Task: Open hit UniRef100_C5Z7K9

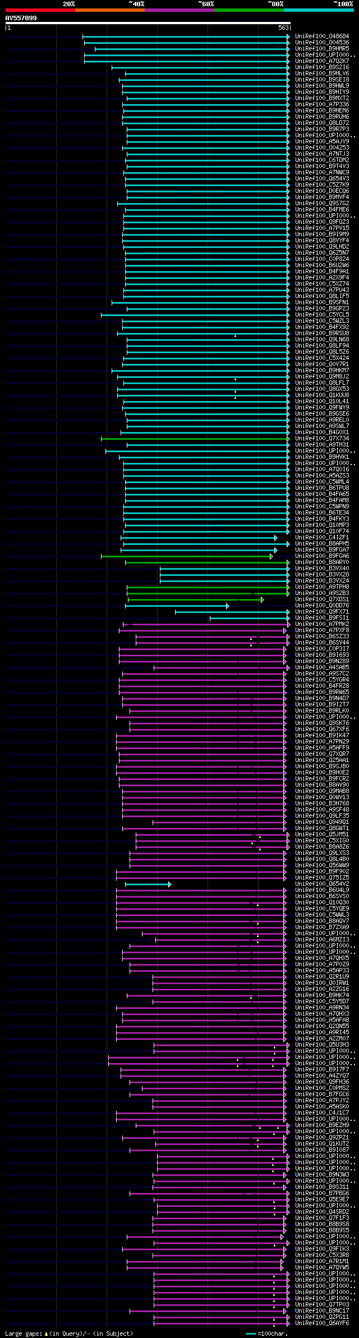Action: click(x=322, y=185)
